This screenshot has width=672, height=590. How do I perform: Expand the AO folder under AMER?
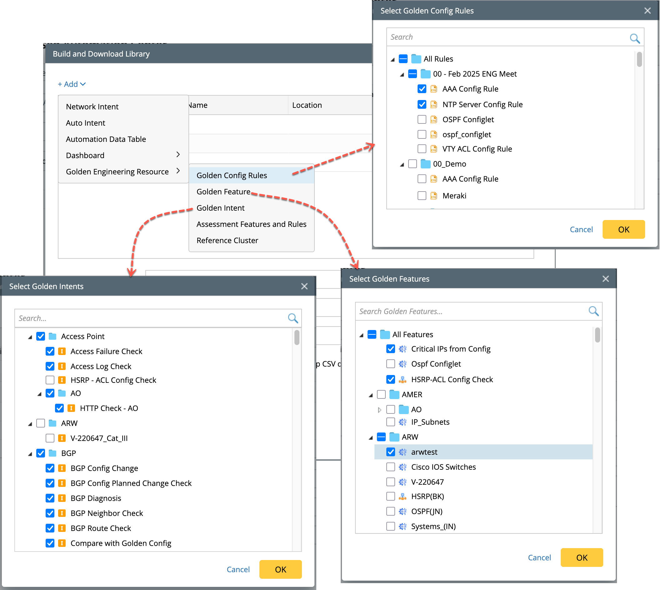pyautogui.click(x=379, y=410)
